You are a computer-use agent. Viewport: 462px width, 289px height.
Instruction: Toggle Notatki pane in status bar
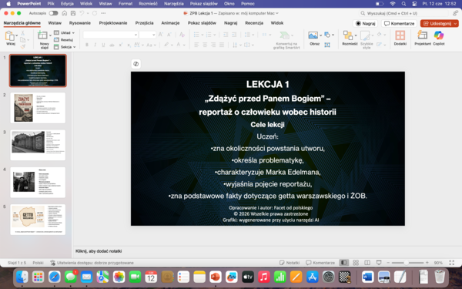(x=290, y=263)
